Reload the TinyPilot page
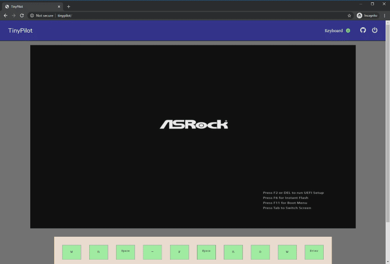This screenshot has width=390, height=264. [x=22, y=16]
